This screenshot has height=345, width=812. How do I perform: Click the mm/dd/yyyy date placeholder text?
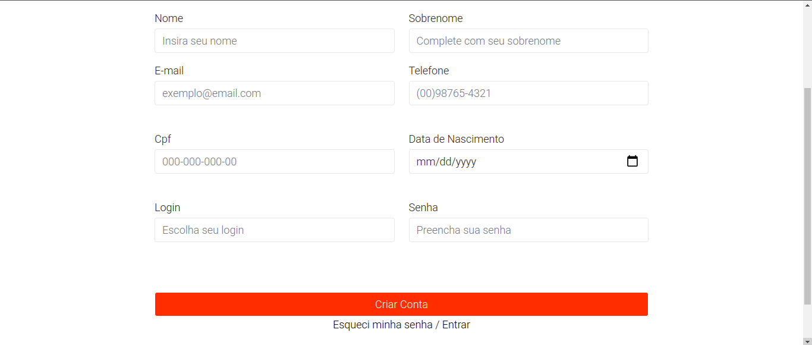(x=446, y=161)
